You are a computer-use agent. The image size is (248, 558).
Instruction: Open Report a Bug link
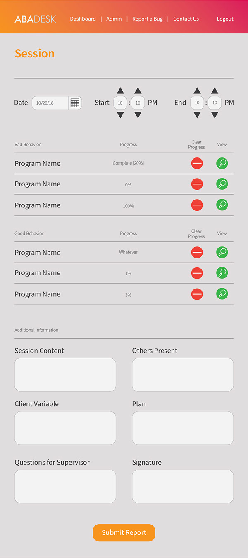pyautogui.click(x=148, y=19)
